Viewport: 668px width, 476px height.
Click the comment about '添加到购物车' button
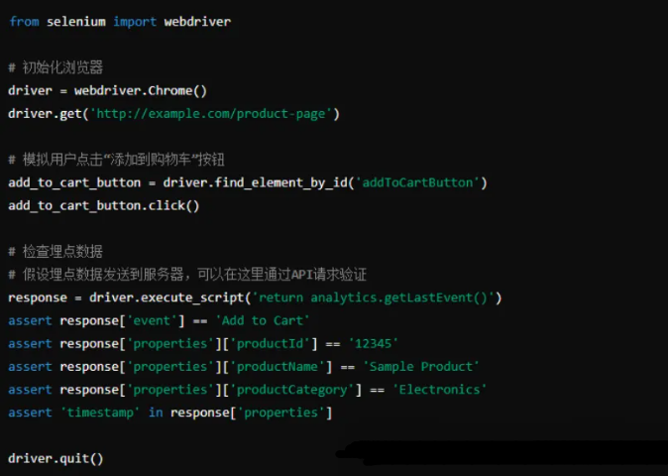coord(116,160)
